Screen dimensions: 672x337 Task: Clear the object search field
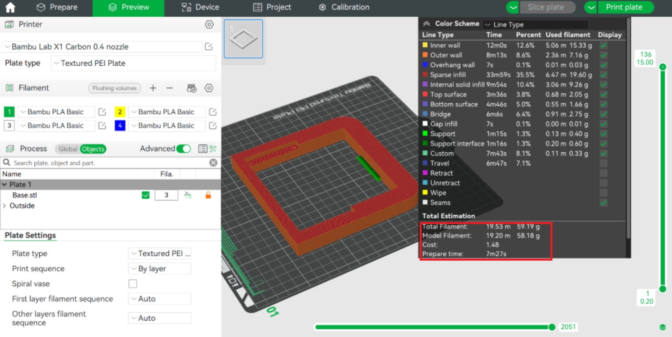click(x=213, y=163)
